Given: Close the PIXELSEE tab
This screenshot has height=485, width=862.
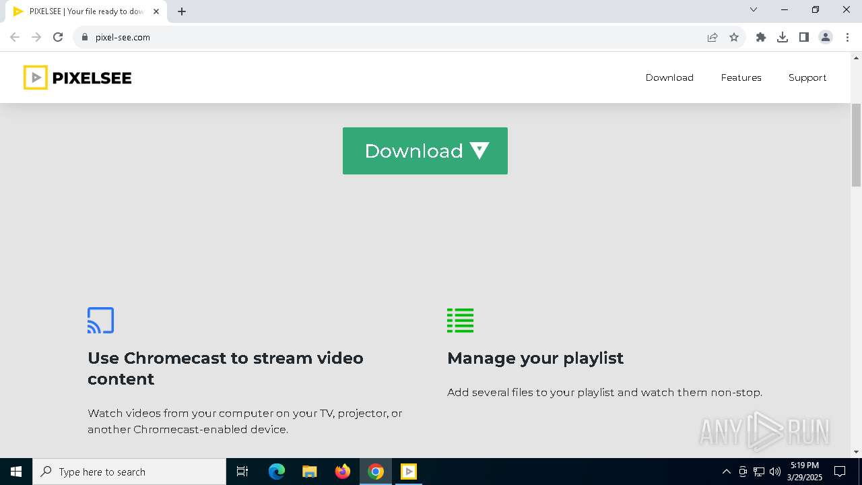Looking at the screenshot, I should 156,11.
